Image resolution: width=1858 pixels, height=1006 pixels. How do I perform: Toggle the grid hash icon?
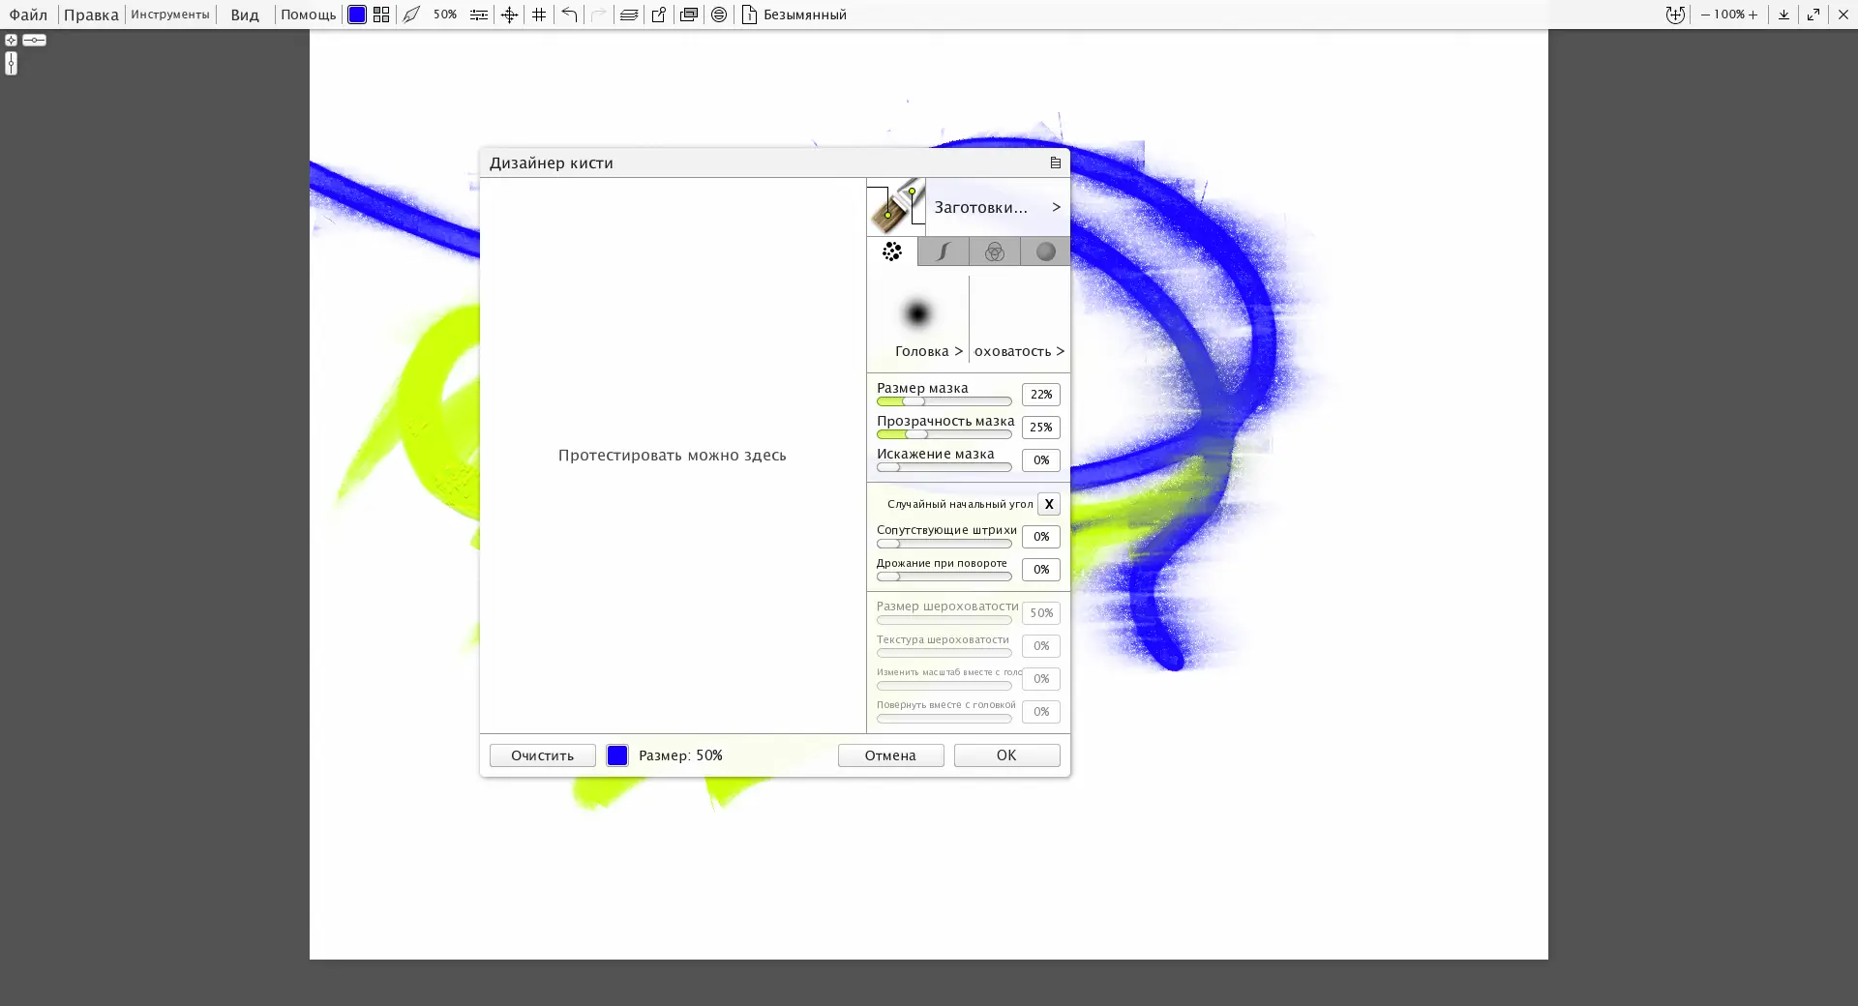click(x=539, y=15)
